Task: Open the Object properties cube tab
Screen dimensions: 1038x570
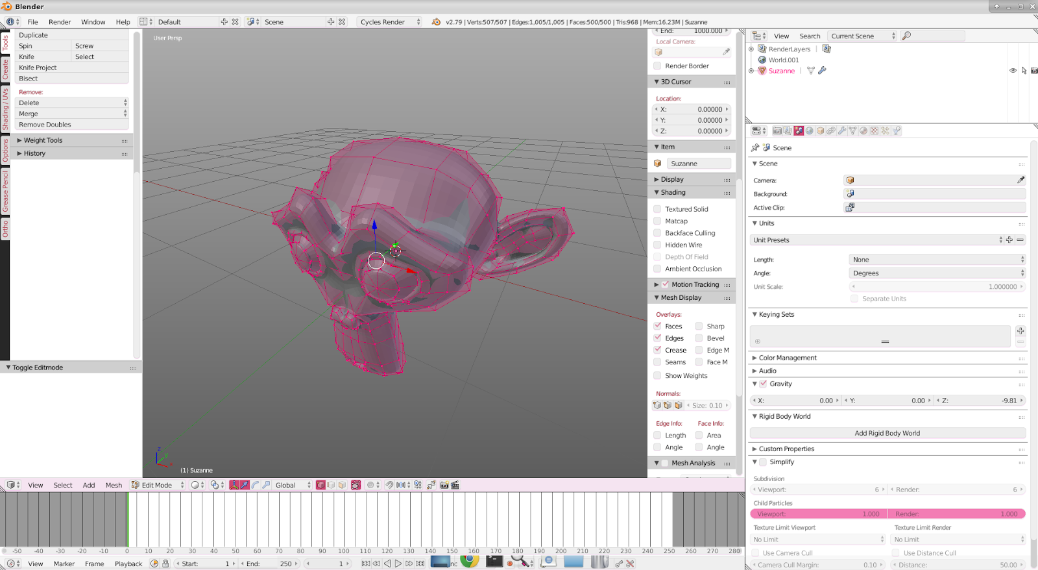Action: (820, 130)
